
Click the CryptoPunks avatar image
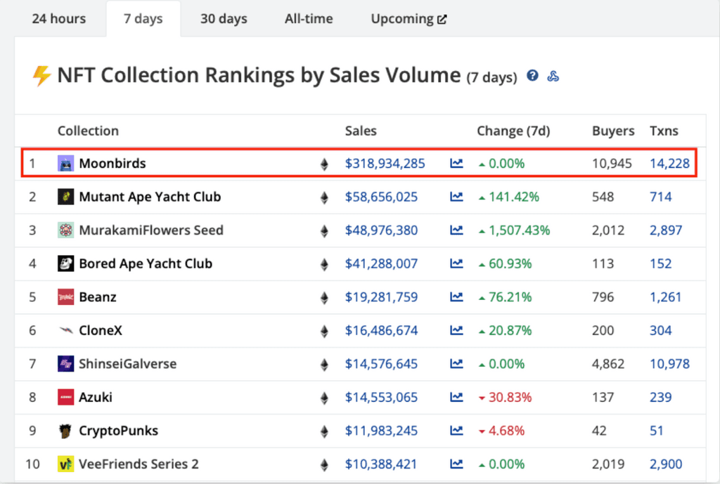click(65, 431)
